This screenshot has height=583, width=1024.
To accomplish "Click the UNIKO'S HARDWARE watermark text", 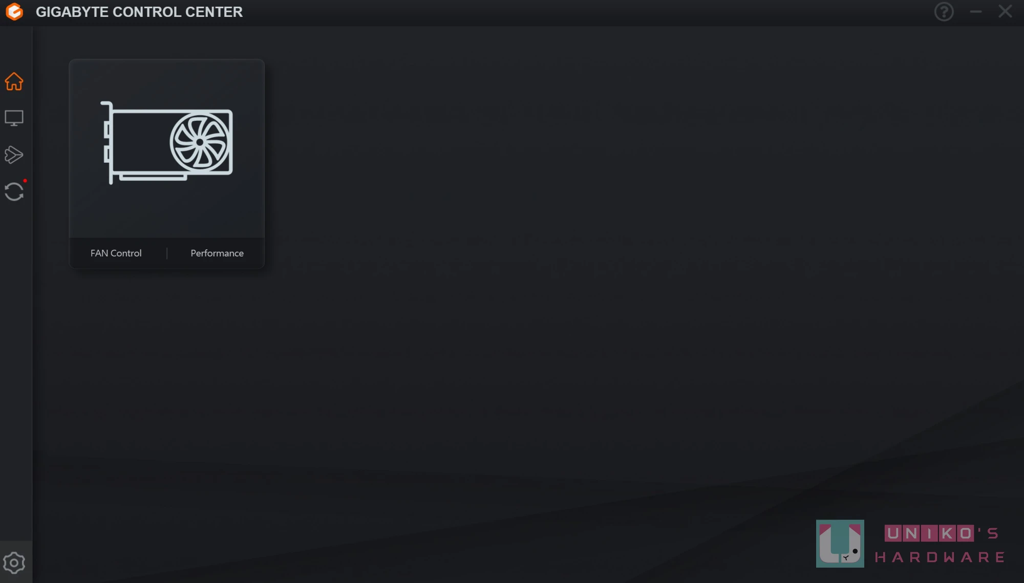I will point(940,545).
